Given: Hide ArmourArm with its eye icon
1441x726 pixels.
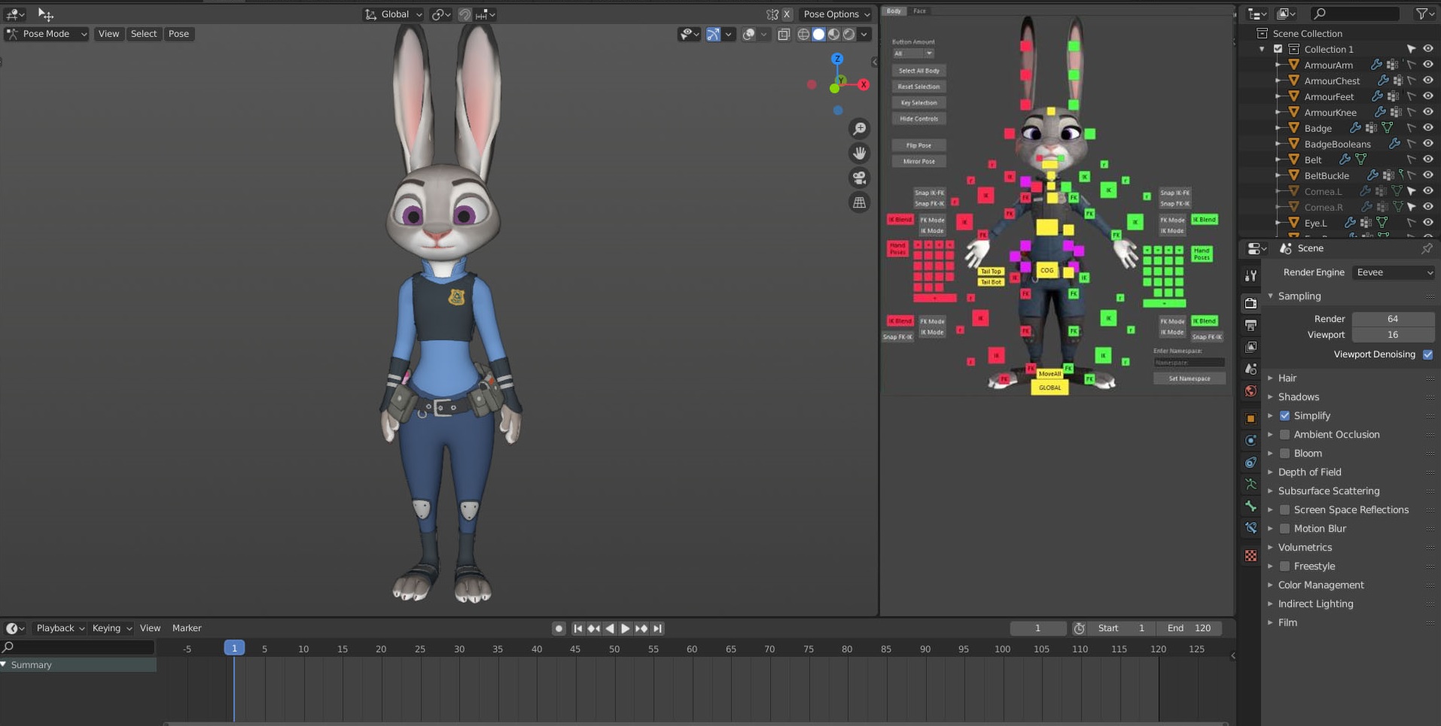Looking at the screenshot, I should (x=1427, y=65).
